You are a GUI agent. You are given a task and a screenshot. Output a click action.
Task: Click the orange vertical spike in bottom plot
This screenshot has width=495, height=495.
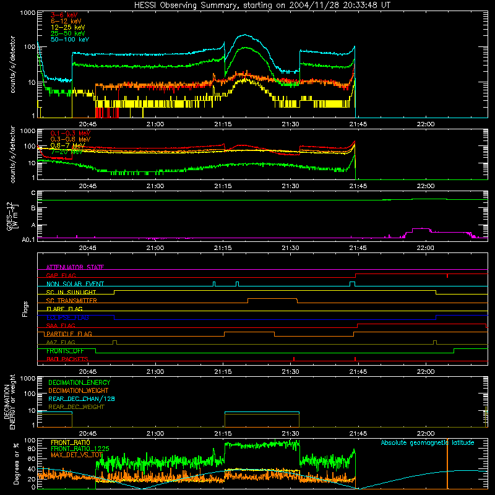click(x=447, y=463)
